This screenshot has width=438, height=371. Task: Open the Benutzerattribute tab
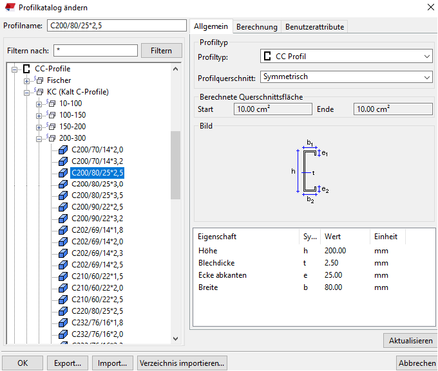coord(314,27)
